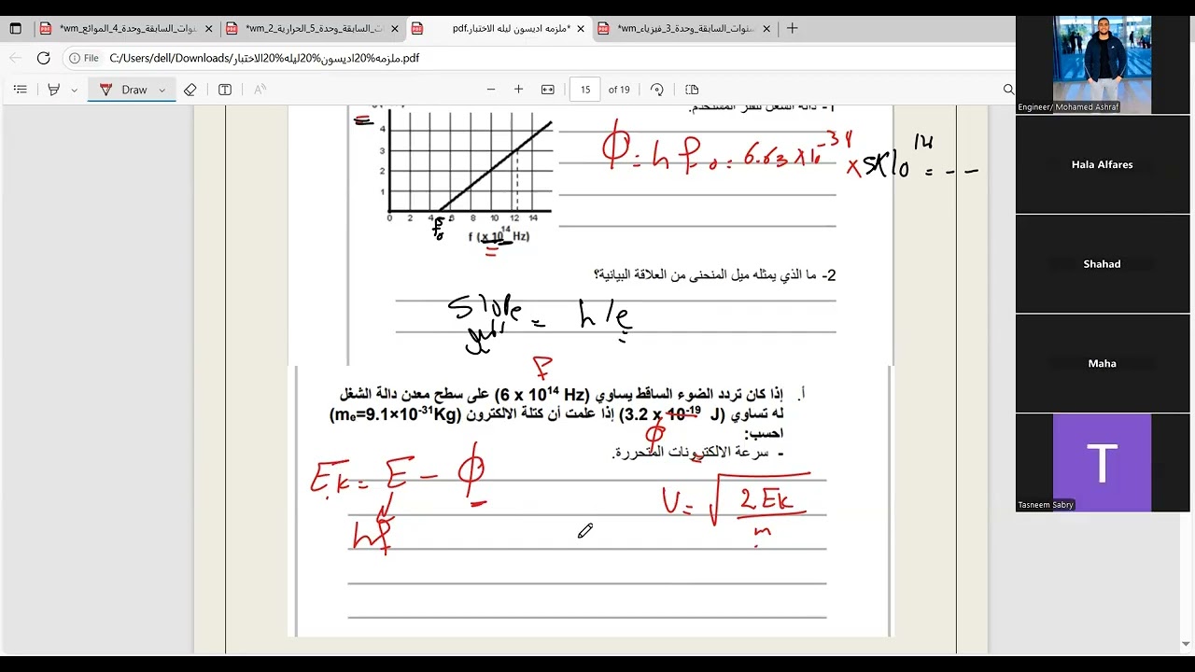Close the wm وحدة 3 فيزياء tab
The width and height of the screenshot is (1195, 672).
766,29
